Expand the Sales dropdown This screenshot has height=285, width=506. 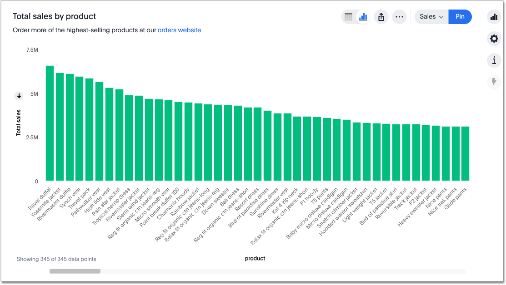click(x=431, y=17)
